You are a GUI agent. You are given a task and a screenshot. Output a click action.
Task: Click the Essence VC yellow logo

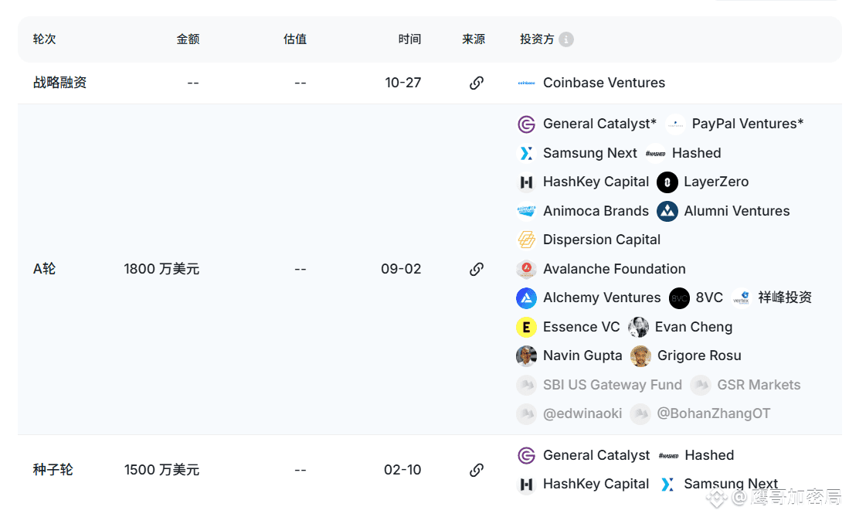(526, 327)
